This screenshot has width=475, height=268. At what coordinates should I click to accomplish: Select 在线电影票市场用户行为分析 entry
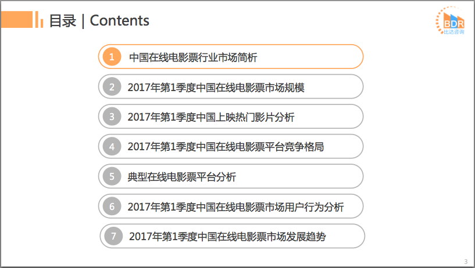(235, 207)
